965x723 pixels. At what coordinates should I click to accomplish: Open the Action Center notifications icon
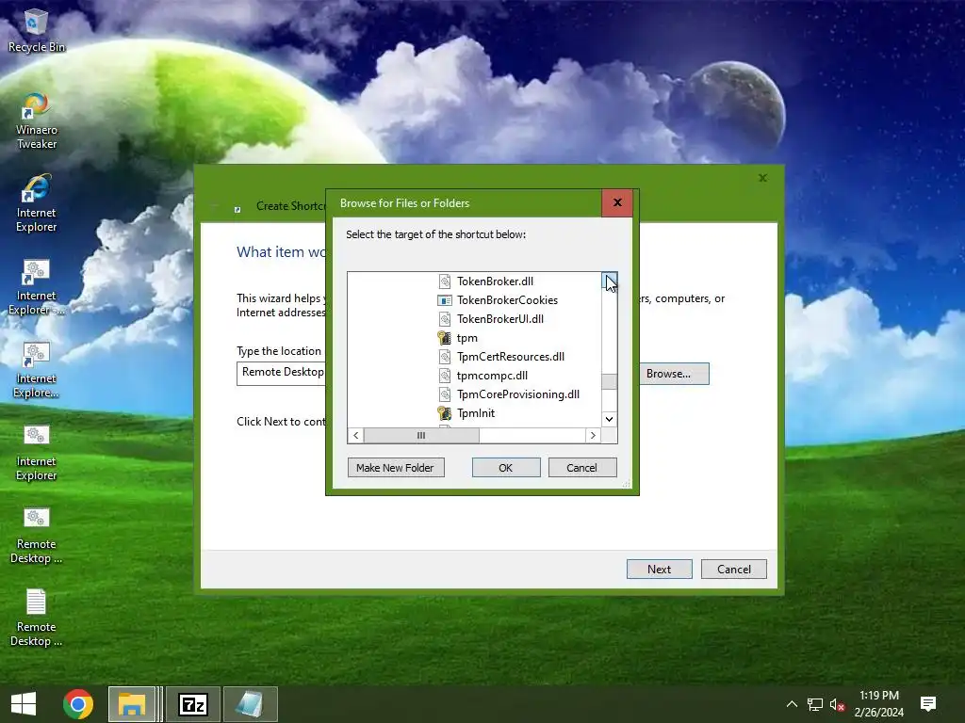point(928,704)
